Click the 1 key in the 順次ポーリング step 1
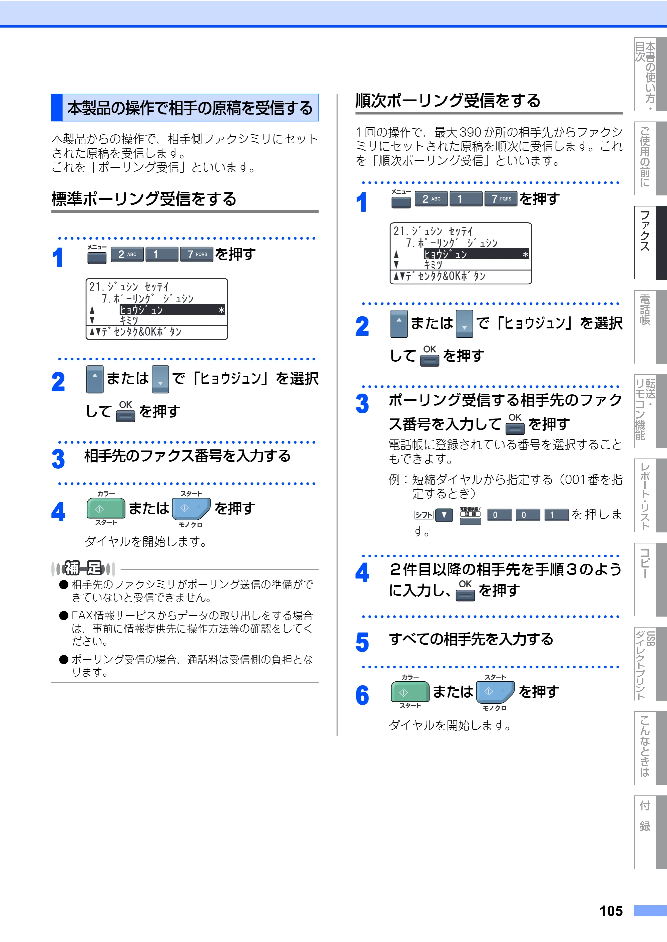This screenshot has height=942, width=667. coord(466,199)
